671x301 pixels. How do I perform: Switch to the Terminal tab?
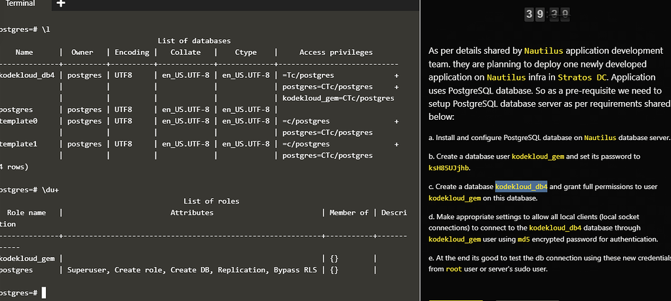point(20,4)
